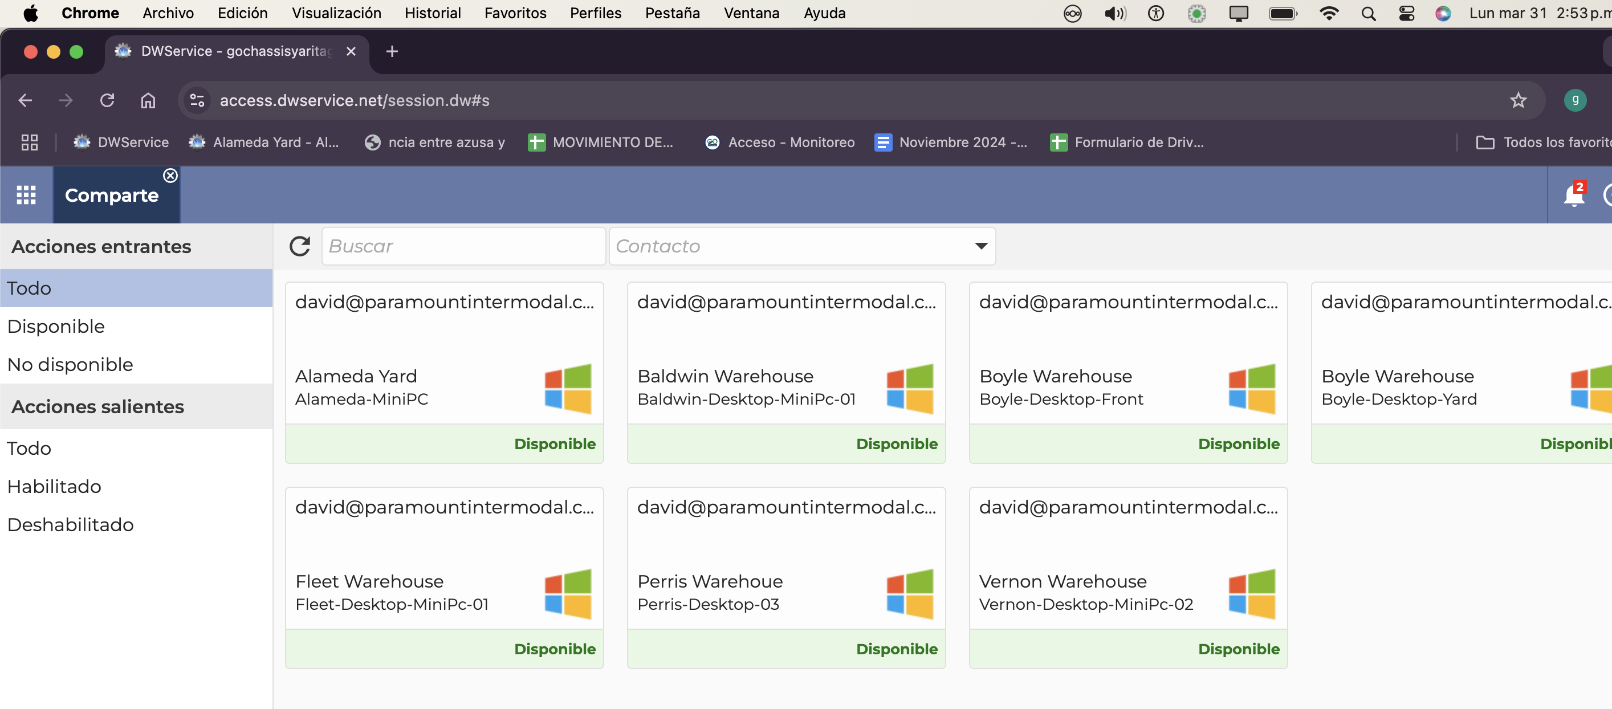The width and height of the screenshot is (1612, 709).
Task: Open macOS Control Center
Action: [x=1407, y=13]
